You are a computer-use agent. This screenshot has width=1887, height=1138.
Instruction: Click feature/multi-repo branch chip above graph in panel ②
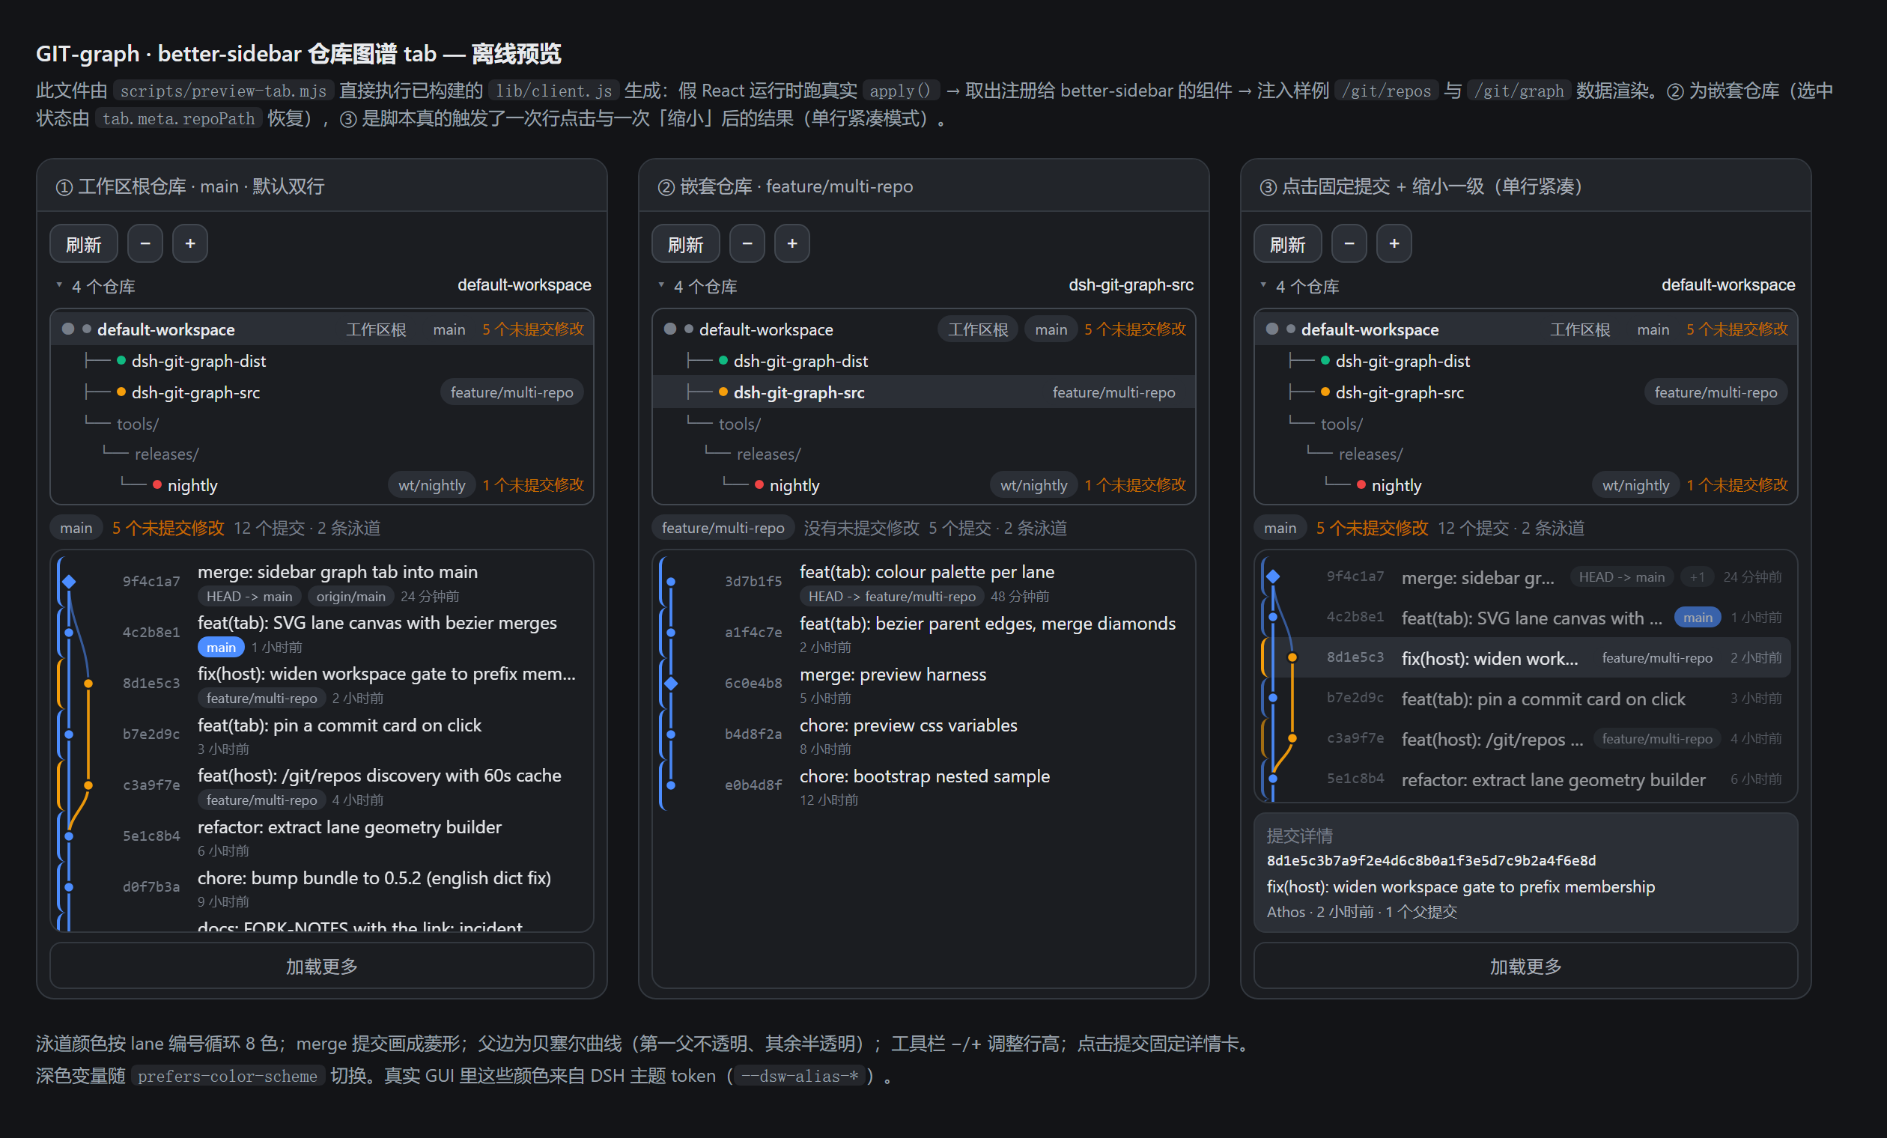pyautogui.click(x=723, y=528)
